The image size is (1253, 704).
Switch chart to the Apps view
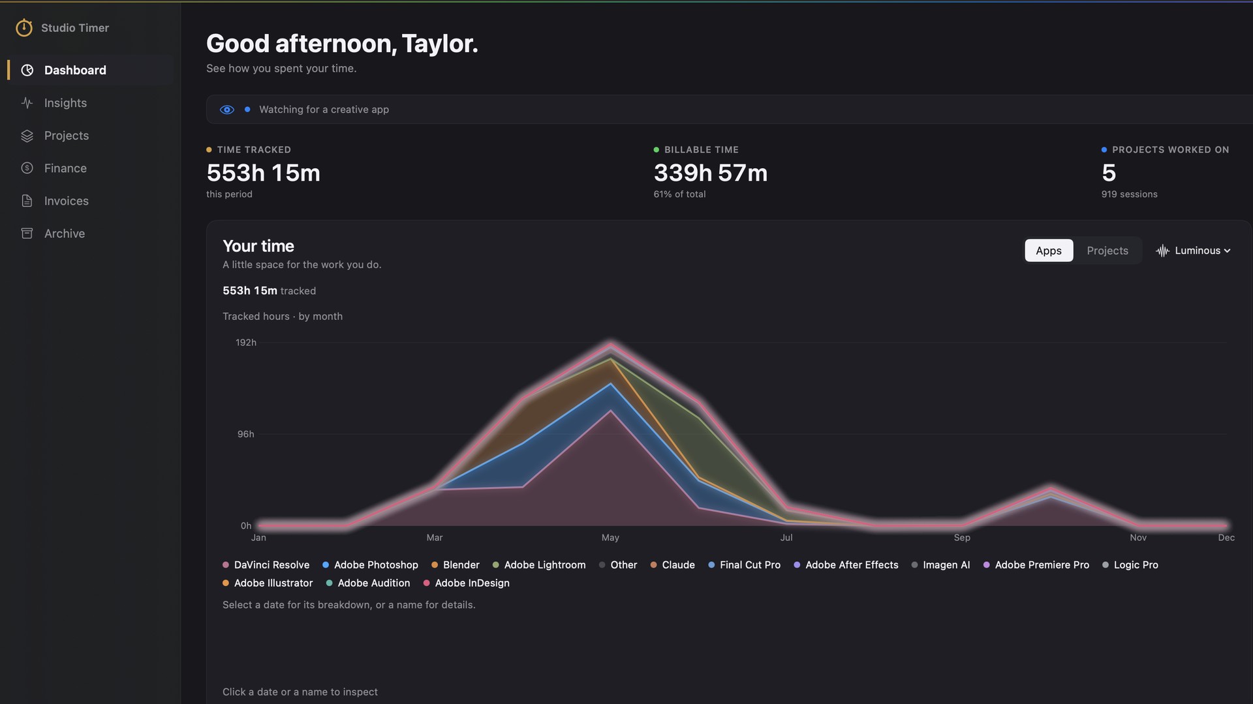tap(1049, 251)
